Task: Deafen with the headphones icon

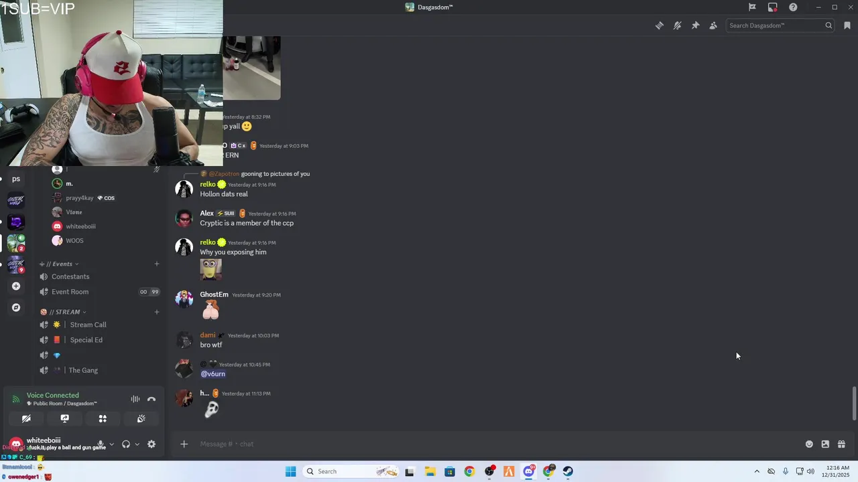Action: [x=125, y=445]
